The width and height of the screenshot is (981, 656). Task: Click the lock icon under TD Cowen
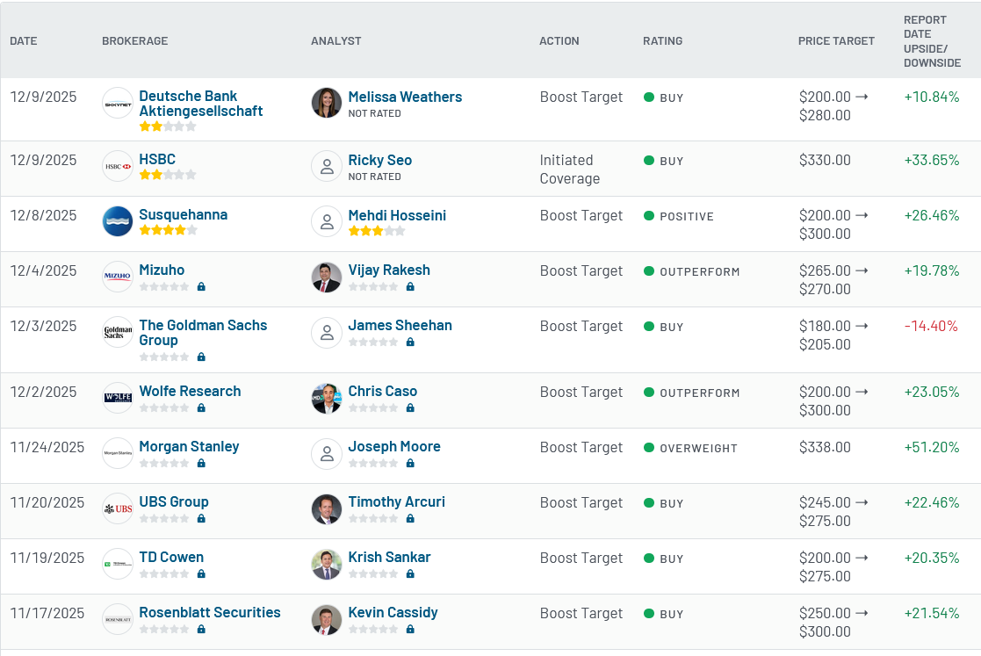(x=201, y=573)
